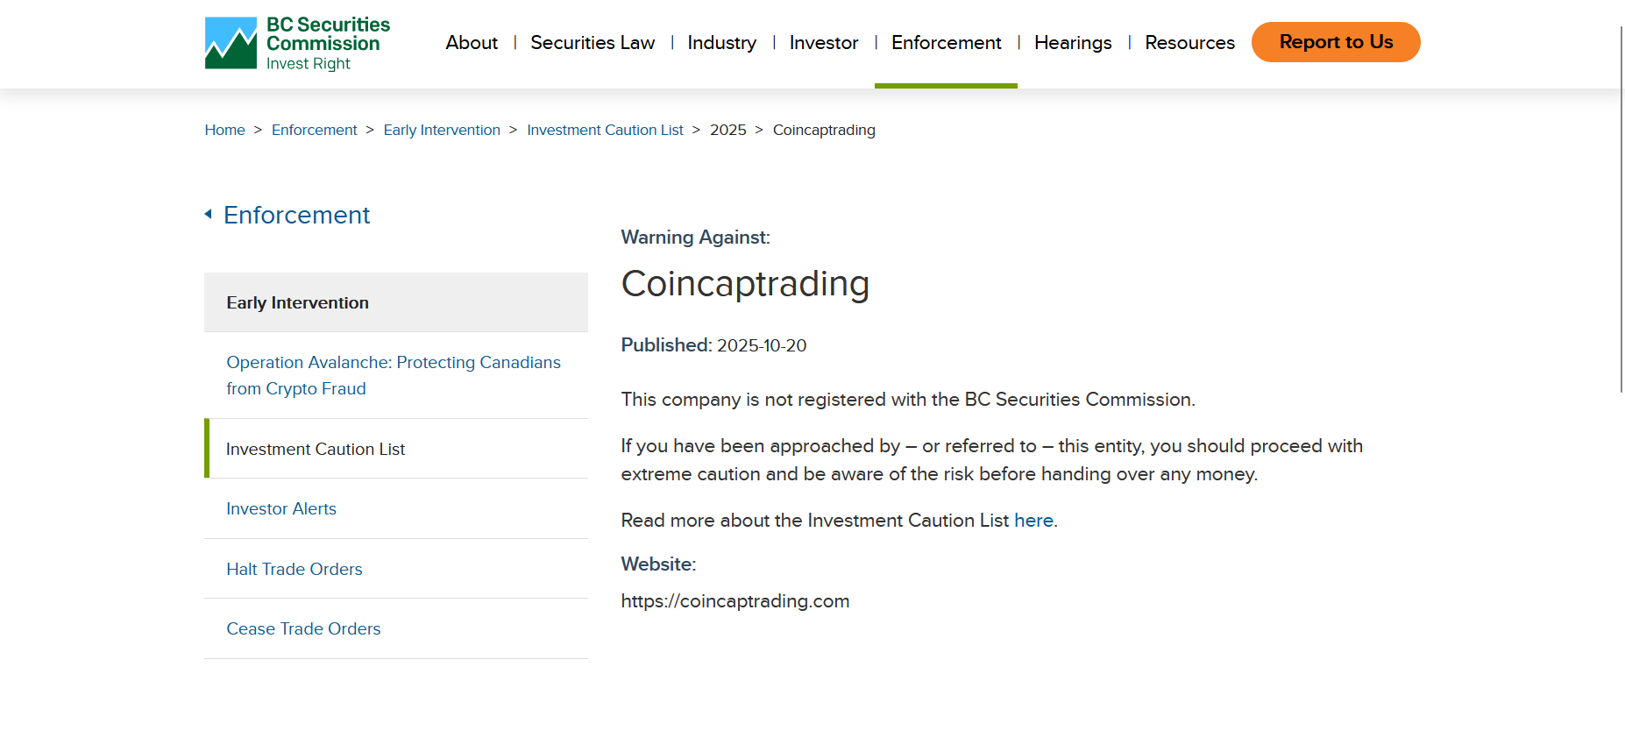Viewport: 1625px width, 752px height.
Task: Go to Home via breadcrumb
Action: (224, 130)
